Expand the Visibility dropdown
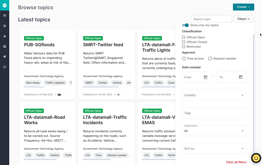 pos(214,95)
